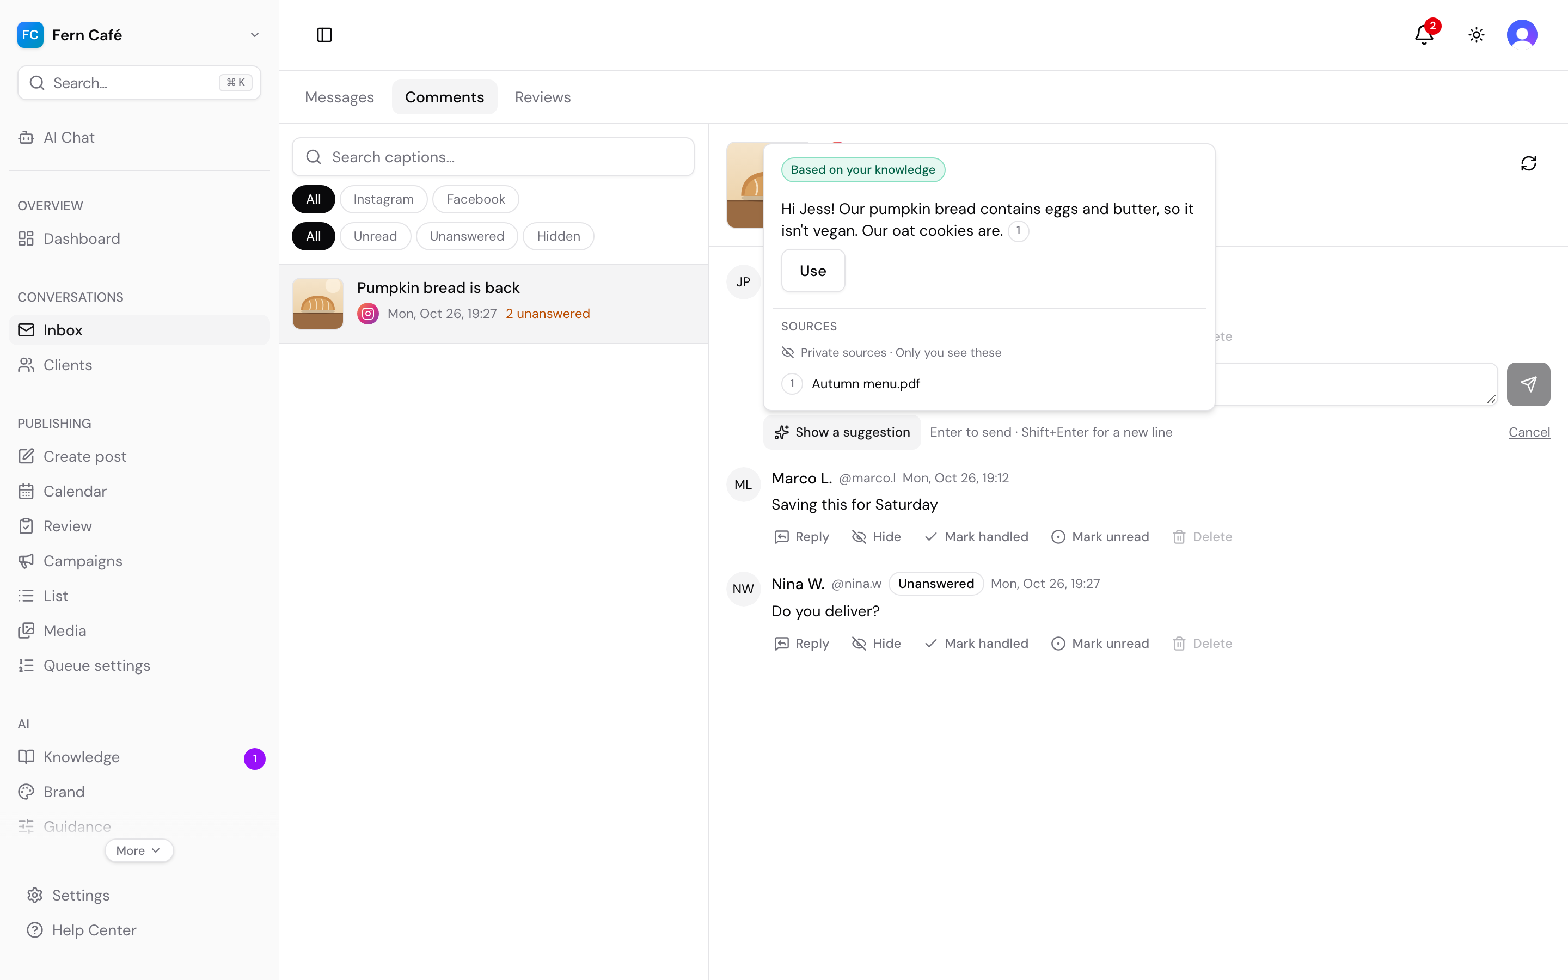Viewport: 1568px width, 980px height.
Task: Open Campaigns section
Action: tap(139, 561)
